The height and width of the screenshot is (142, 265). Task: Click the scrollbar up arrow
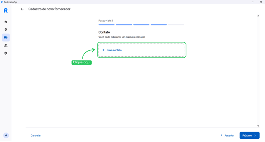[258, 16]
